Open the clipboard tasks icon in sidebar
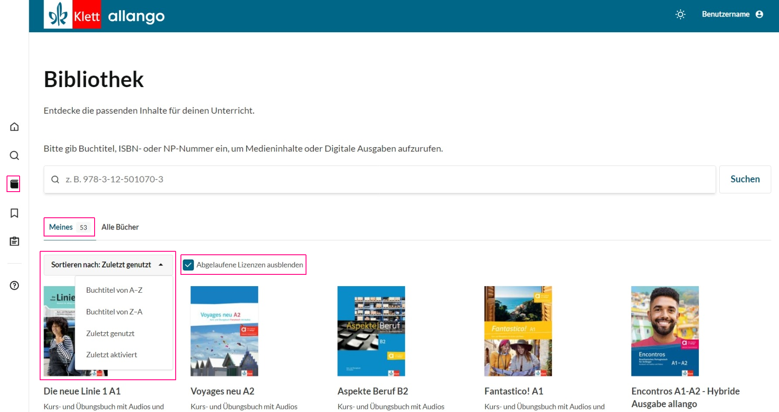This screenshot has height=412, width=779. pos(14,241)
